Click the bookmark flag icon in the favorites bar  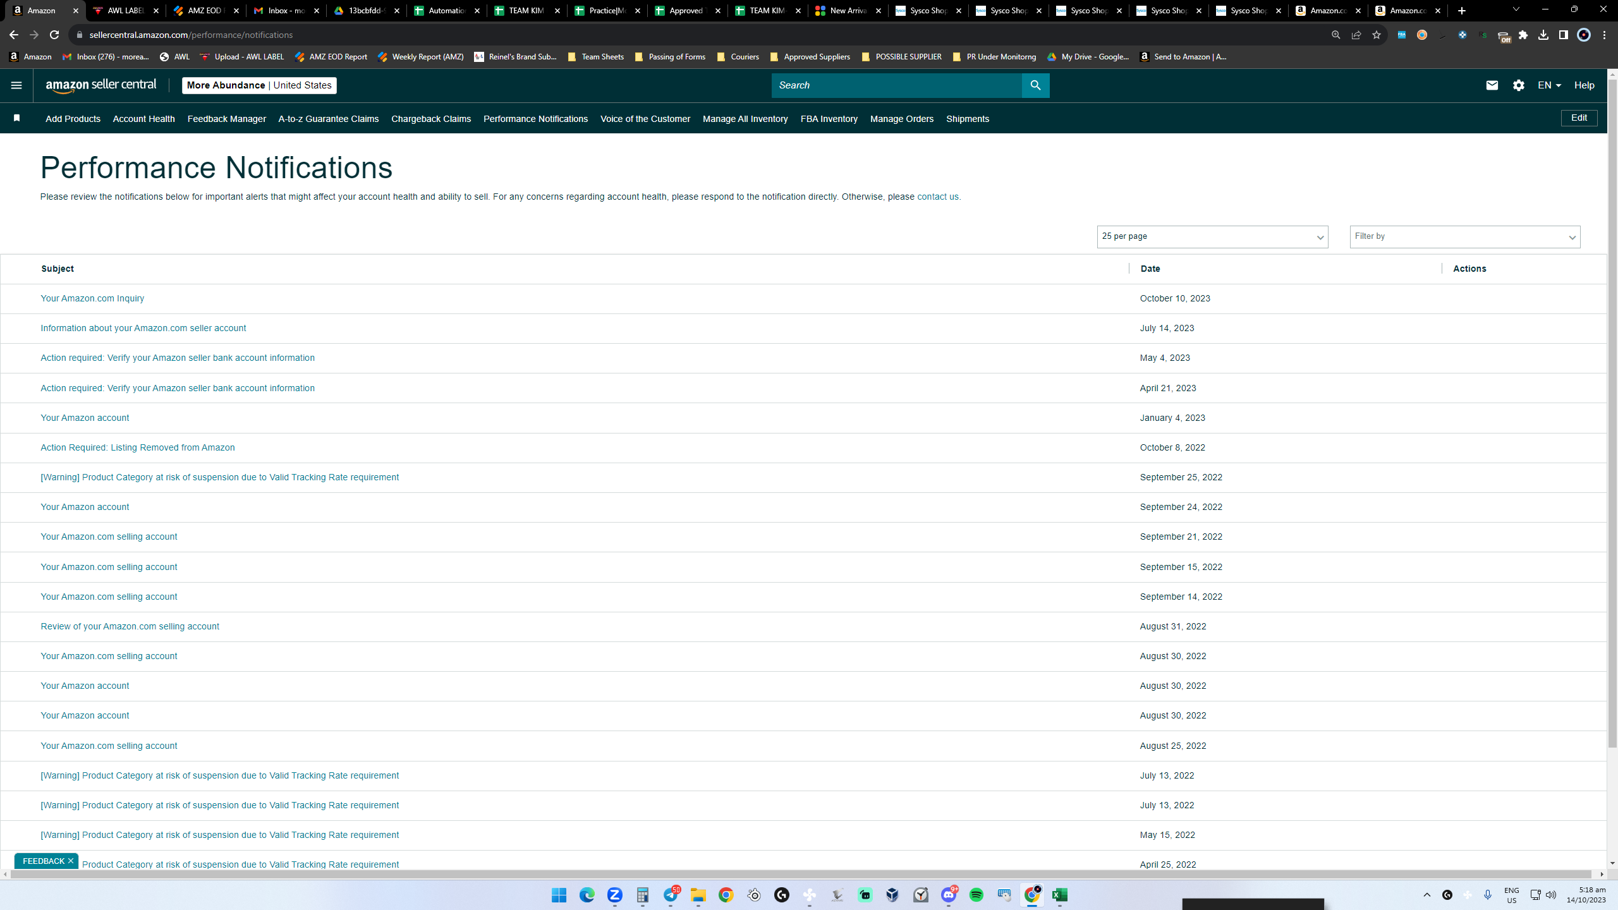tap(17, 118)
